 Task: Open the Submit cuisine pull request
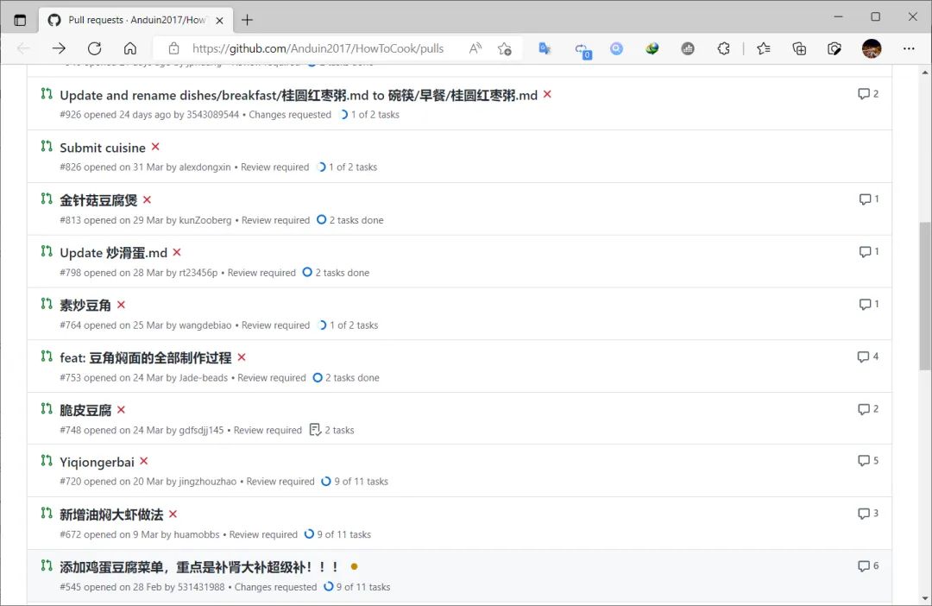(102, 148)
